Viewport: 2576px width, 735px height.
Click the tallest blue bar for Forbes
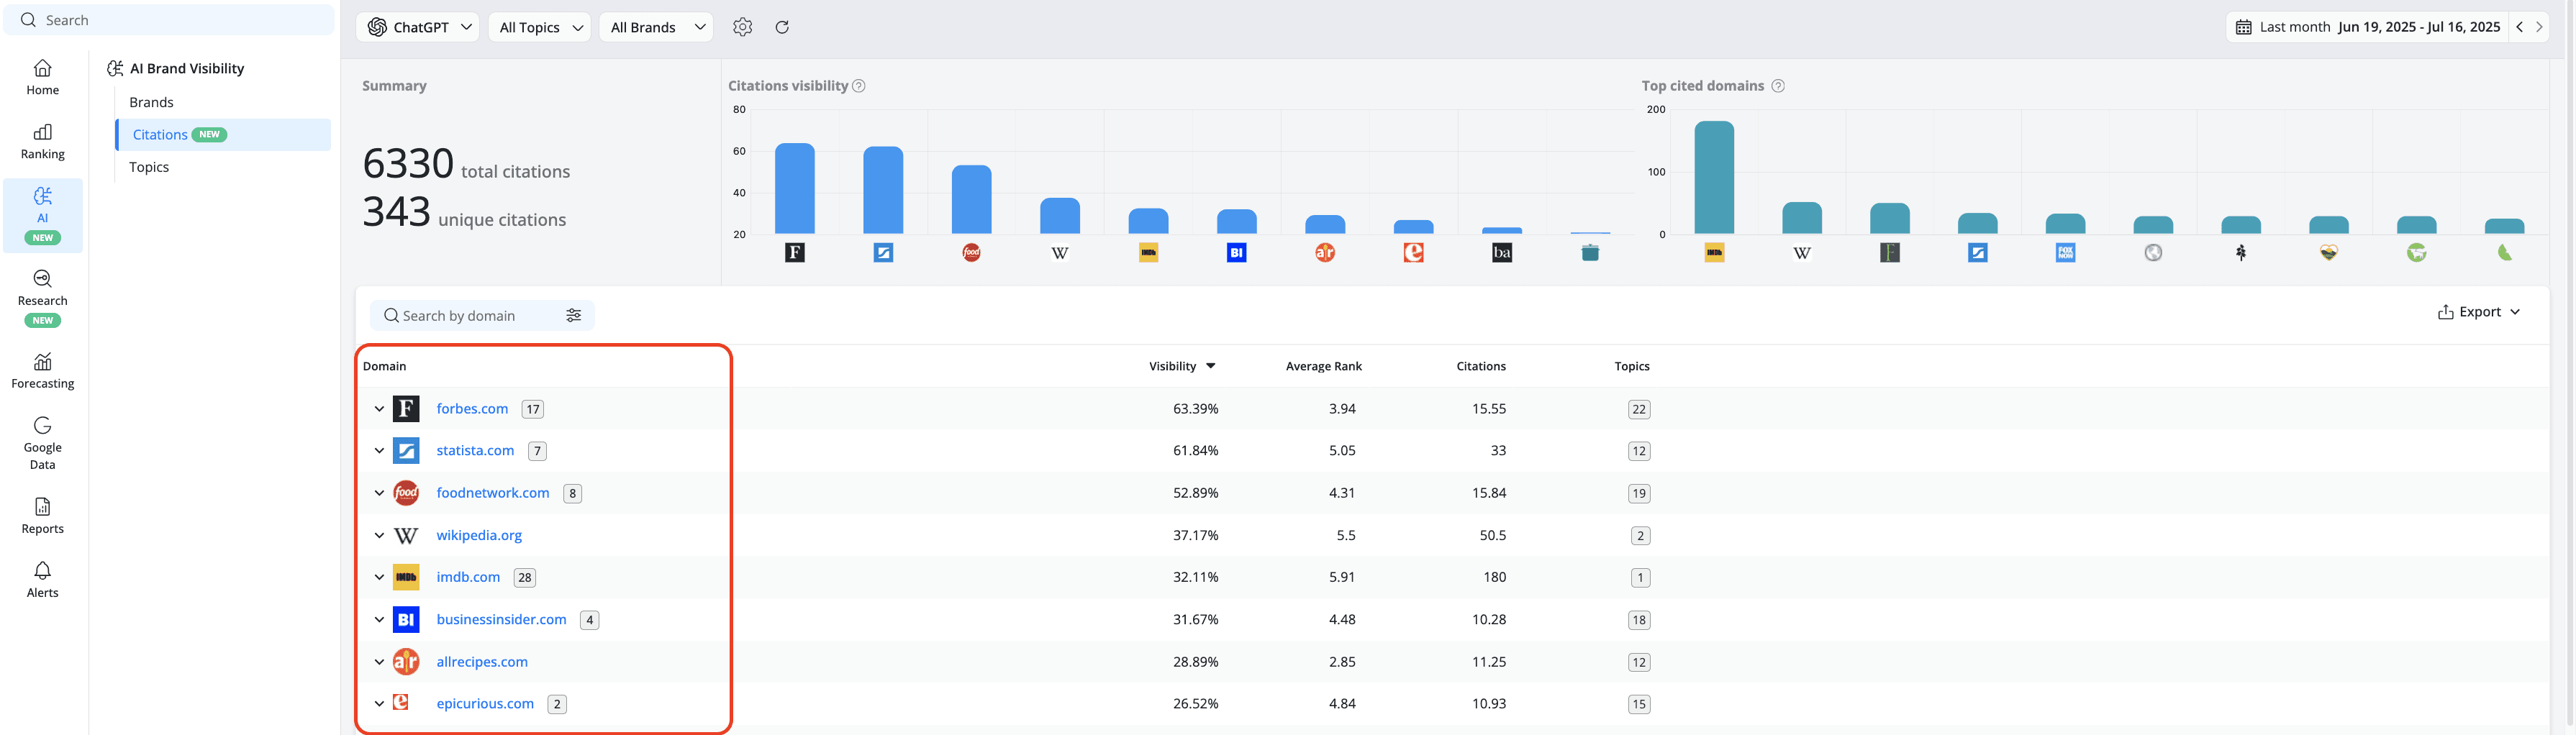tap(795, 188)
